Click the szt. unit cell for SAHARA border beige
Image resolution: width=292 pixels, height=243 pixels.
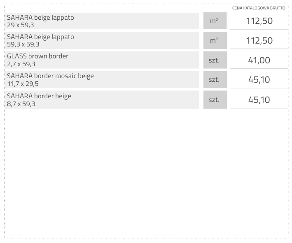point(214,100)
